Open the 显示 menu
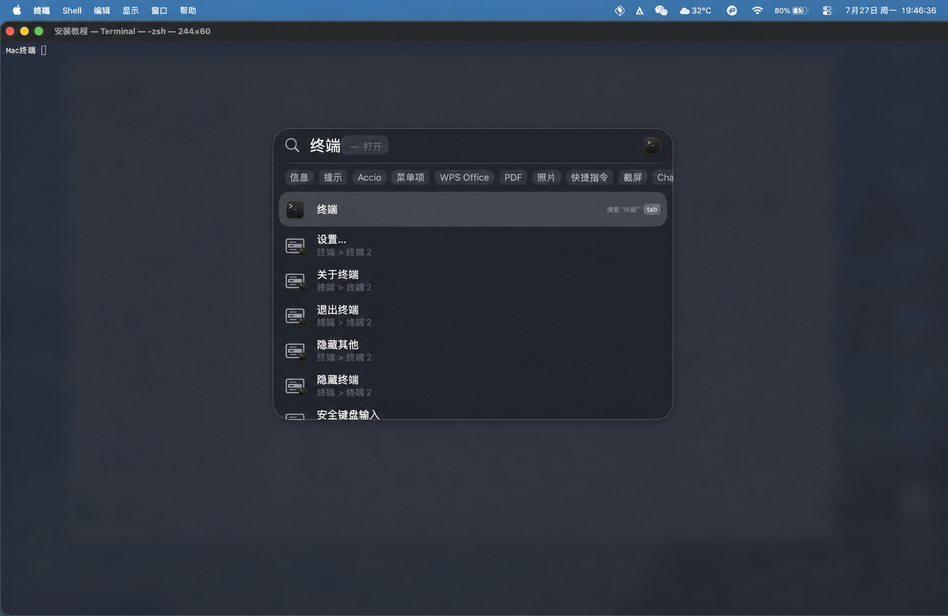948x616 pixels. coord(130,10)
